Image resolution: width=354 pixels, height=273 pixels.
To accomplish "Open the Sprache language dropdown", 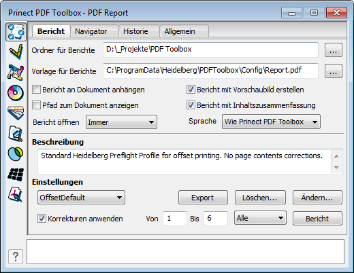I will click(x=271, y=122).
